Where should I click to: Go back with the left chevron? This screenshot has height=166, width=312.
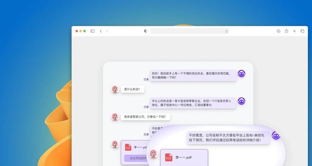(101, 31)
